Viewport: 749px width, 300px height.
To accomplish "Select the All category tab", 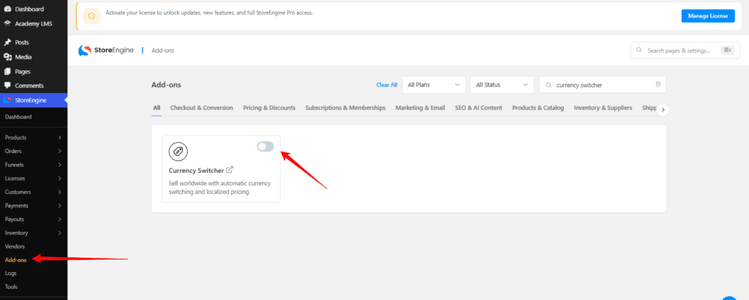I will click(157, 108).
